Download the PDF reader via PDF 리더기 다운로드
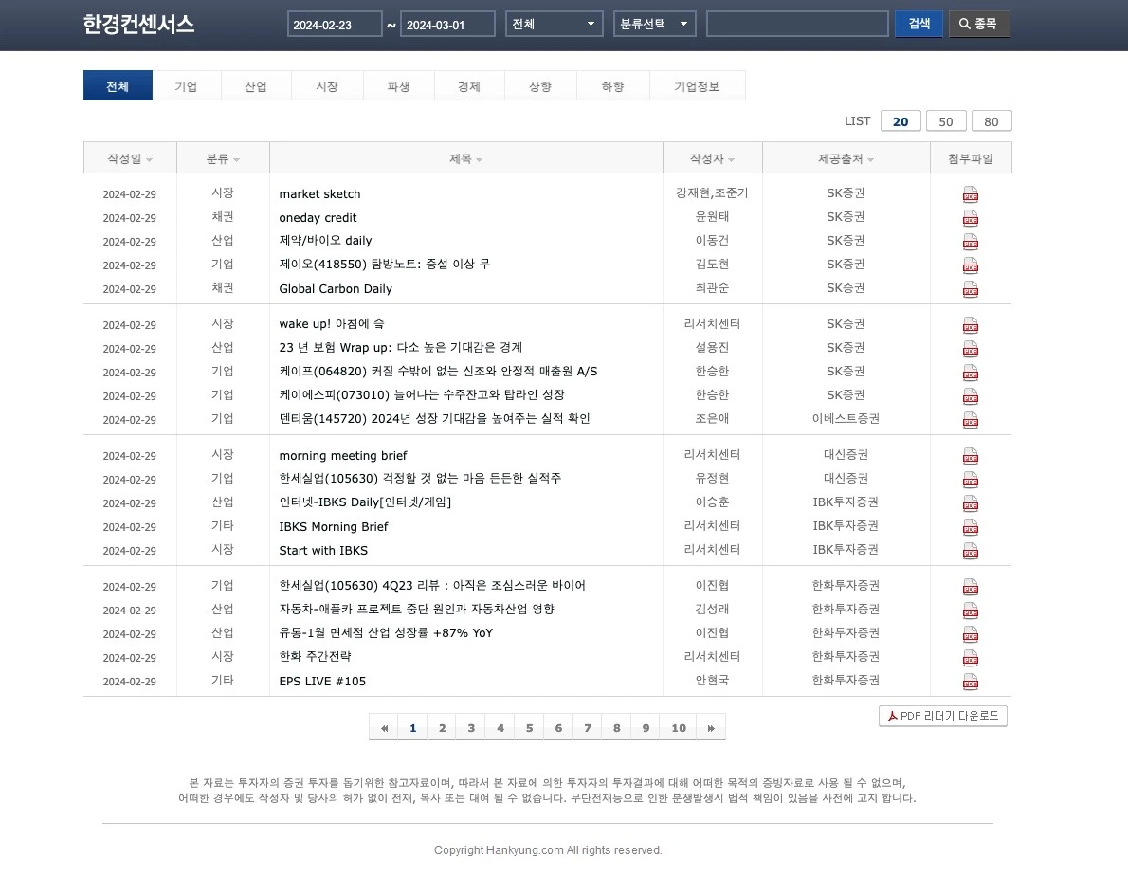 (x=942, y=716)
